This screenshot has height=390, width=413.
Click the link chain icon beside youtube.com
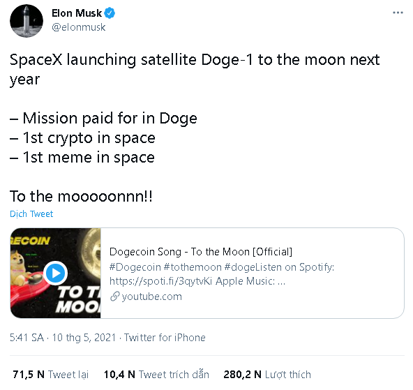(114, 297)
